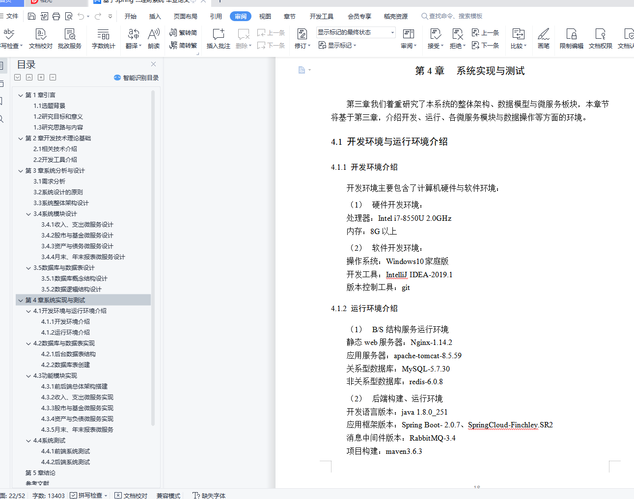Open the 文档校对 tool in the ribbon
Screen dimensions: 634x499
point(41,39)
